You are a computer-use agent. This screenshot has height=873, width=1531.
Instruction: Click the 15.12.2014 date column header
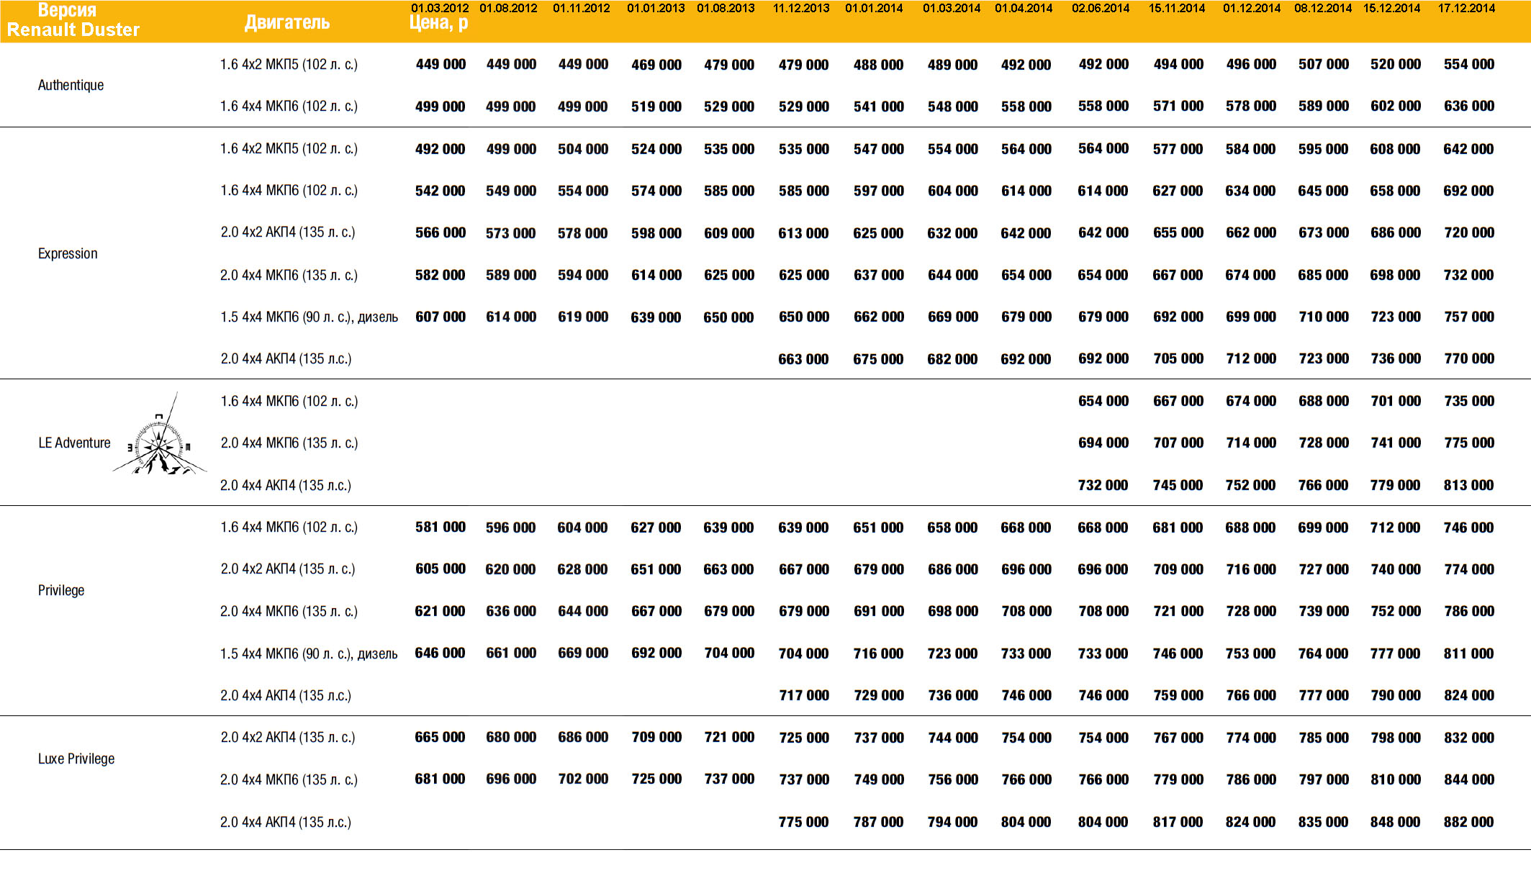pyautogui.click(x=1391, y=8)
